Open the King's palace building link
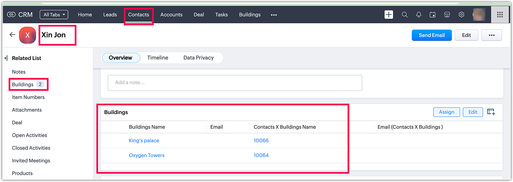The height and width of the screenshot is (182, 513). (x=144, y=141)
